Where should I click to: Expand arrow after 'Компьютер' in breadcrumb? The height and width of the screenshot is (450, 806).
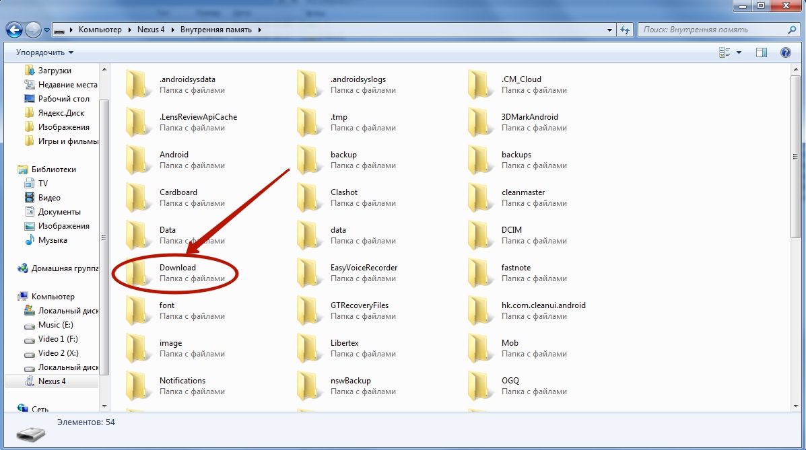pos(129,30)
